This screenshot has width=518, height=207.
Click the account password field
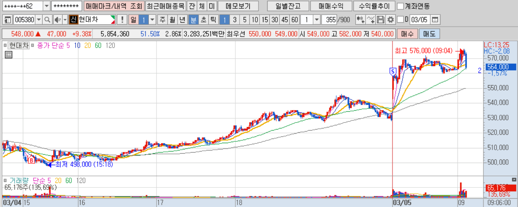click(x=67, y=6)
